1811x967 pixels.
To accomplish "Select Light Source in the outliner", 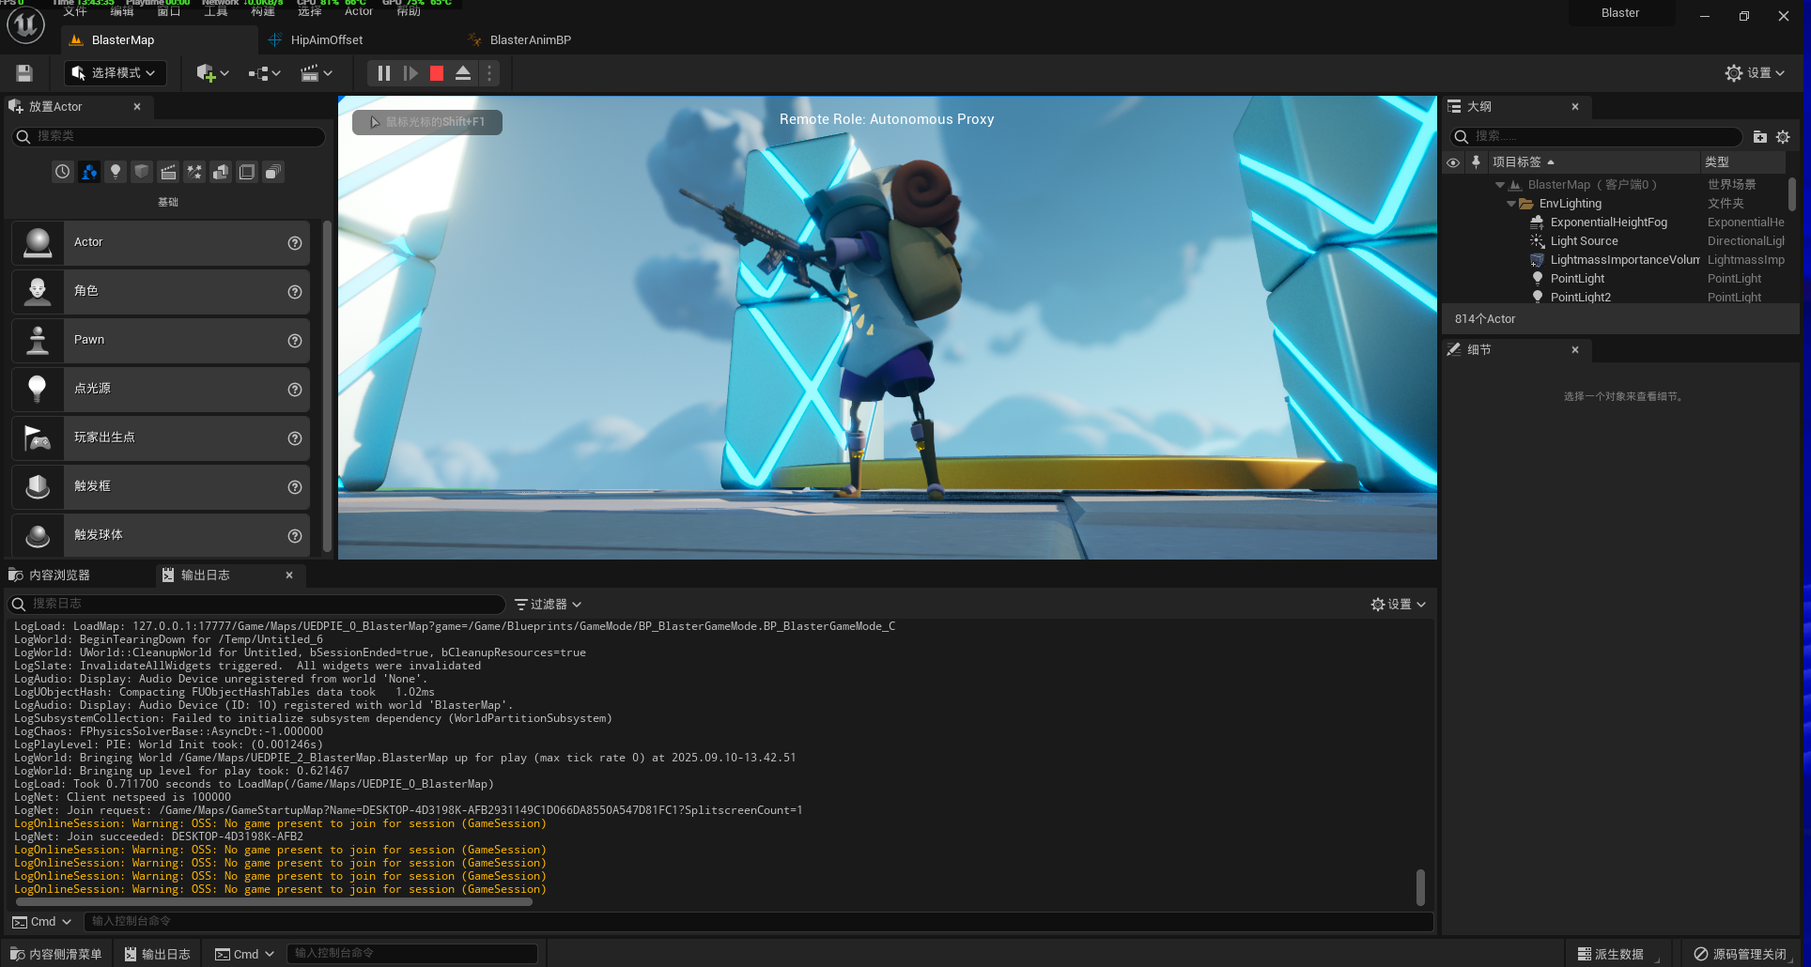I will (1584, 241).
